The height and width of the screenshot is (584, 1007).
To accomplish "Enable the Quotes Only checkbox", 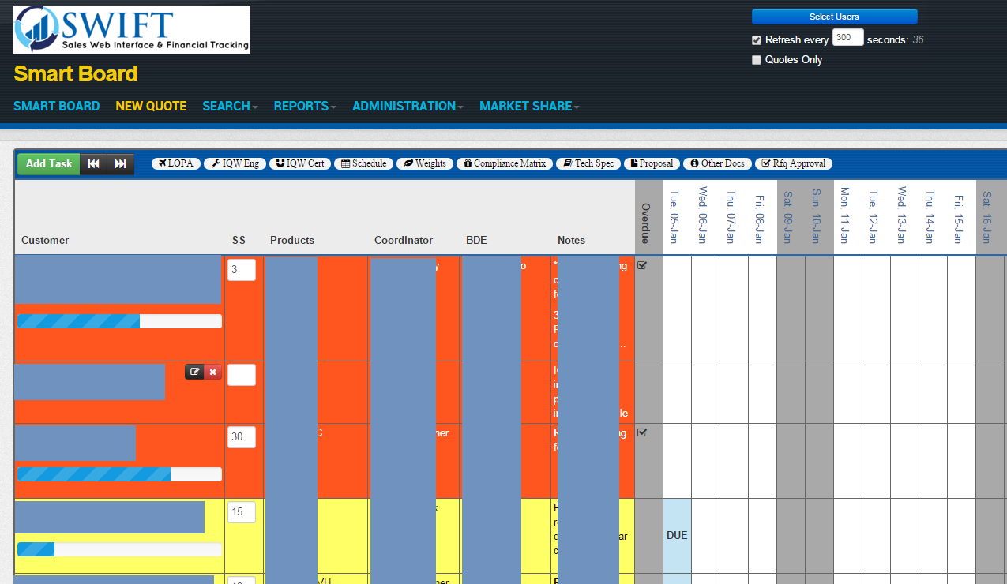I will coord(757,60).
